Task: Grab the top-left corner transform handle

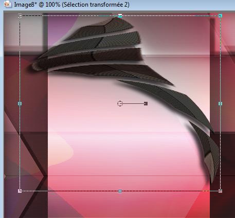Action: 20,16
